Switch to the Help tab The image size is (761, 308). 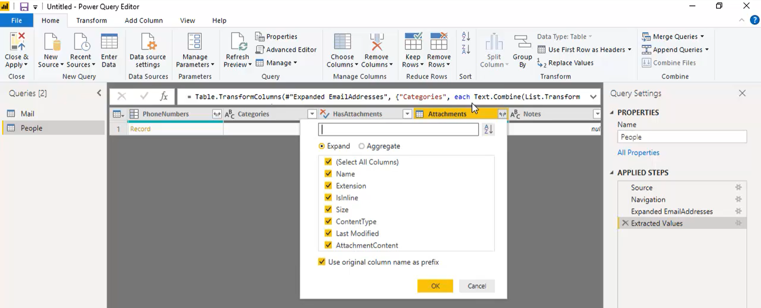(x=219, y=20)
